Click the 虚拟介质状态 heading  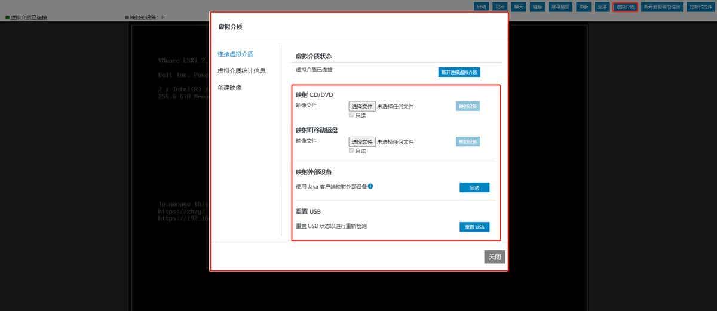click(314, 56)
